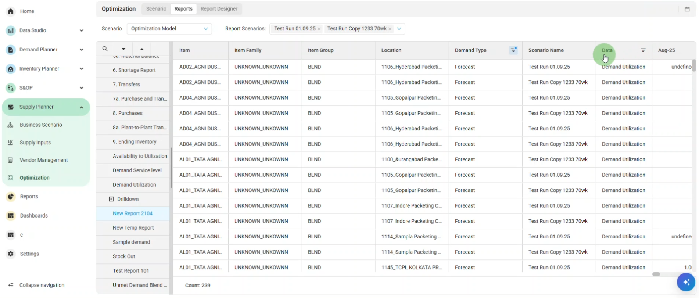Expand the S&OP menu chevron
Viewport: 699px width, 298px height.
click(x=82, y=88)
